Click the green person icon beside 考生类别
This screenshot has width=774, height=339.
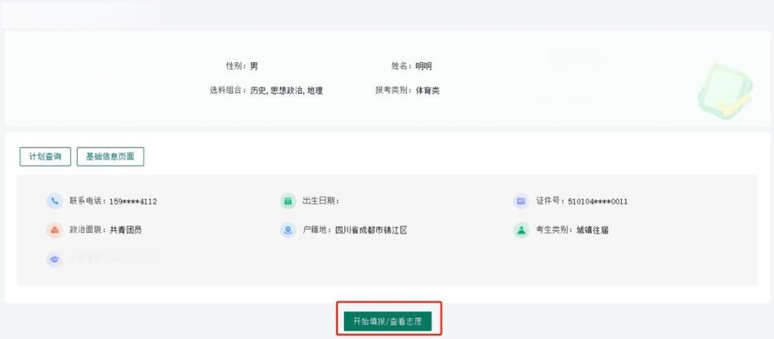[521, 230]
